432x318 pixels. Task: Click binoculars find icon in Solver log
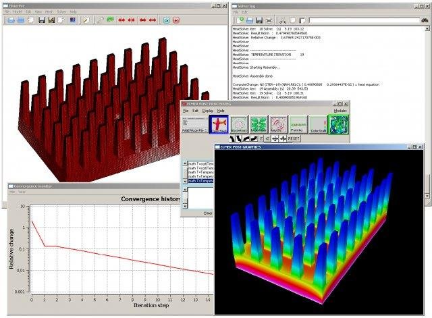[424, 20]
